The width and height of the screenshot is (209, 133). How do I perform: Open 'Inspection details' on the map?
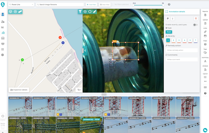click(x=19, y=90)
